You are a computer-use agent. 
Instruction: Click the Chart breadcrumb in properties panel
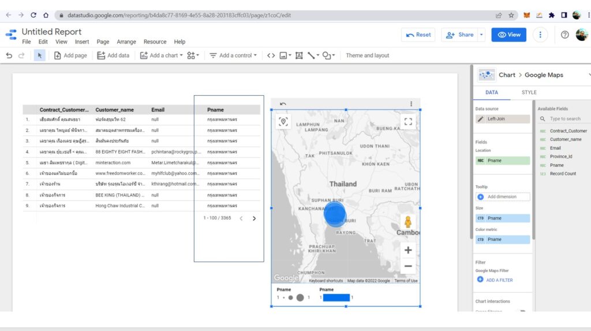(x=507, y=75)
